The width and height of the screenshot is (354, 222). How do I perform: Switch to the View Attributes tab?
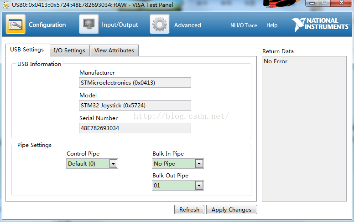(x=114, y=50)
